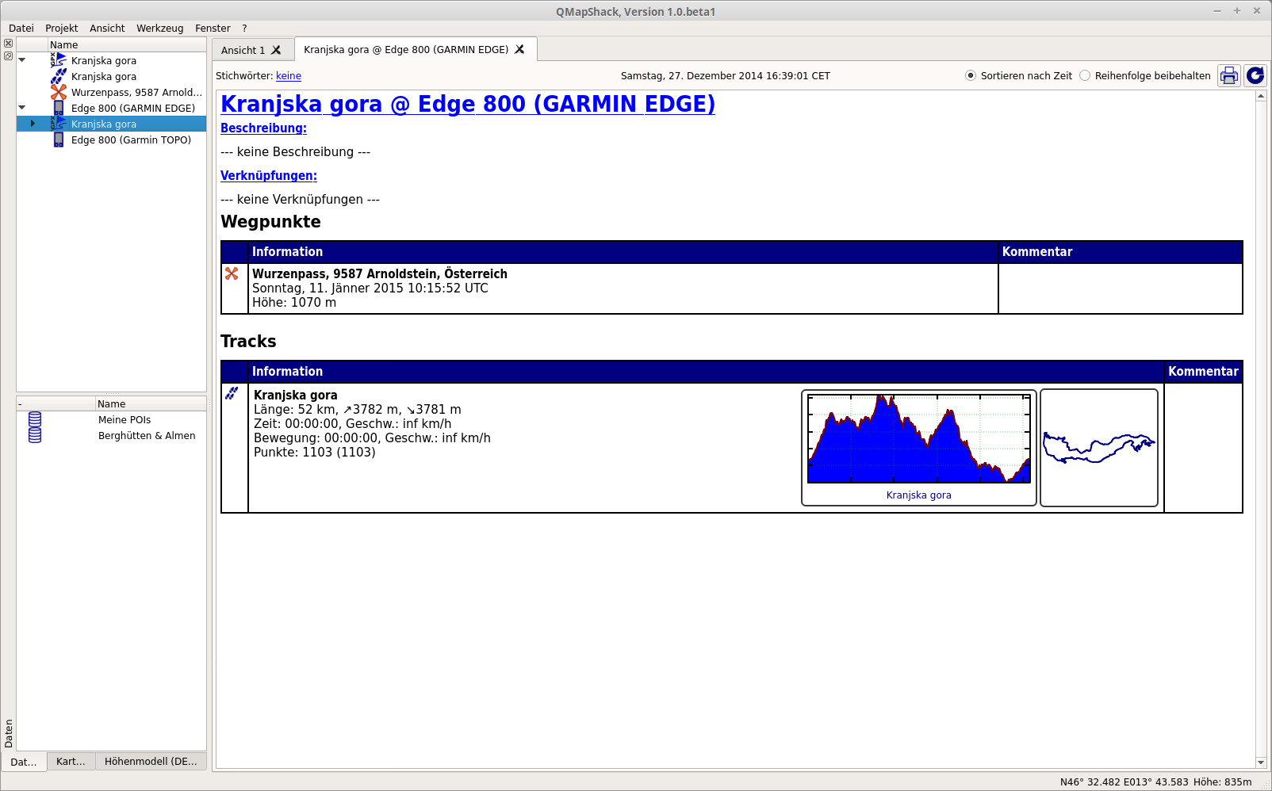Click the GPX project icon of the first Kranjska gora
The image size is (1272, 791).
(x=59, y=60)
